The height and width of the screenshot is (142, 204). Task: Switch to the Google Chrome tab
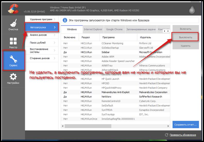114,29
